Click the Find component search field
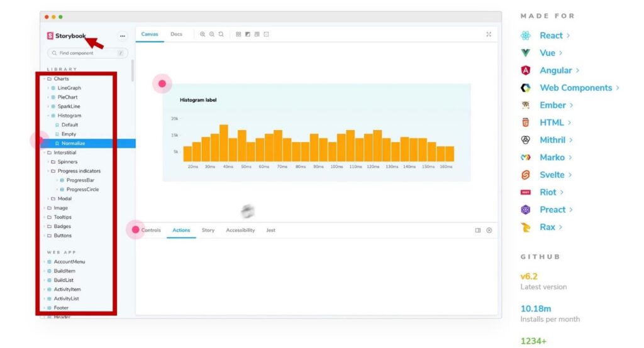The image size is (644, 348). [87, 53]
